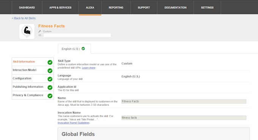Click the Skill Type value Custom
The width and height of the screenshot is (258, 140).
(127, 64)
